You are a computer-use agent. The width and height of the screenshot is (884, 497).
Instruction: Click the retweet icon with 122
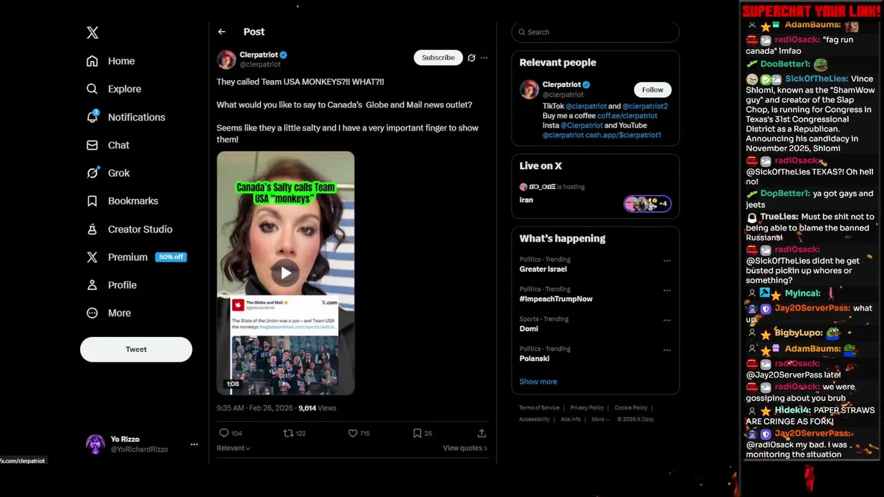pos(289,433)
